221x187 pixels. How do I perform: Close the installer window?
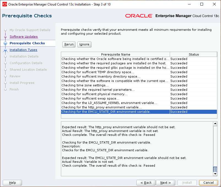[214, 4]
